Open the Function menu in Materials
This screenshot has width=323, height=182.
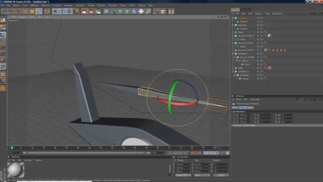(28, 160)
